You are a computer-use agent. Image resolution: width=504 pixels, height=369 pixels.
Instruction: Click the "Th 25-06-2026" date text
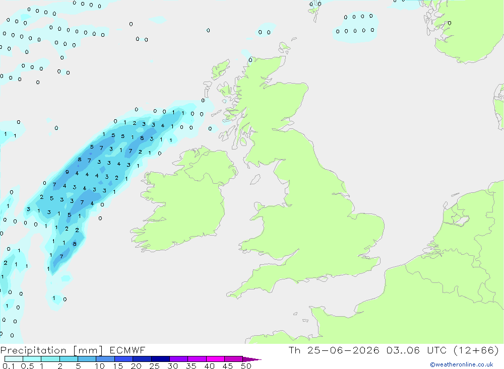pos(334,350)
